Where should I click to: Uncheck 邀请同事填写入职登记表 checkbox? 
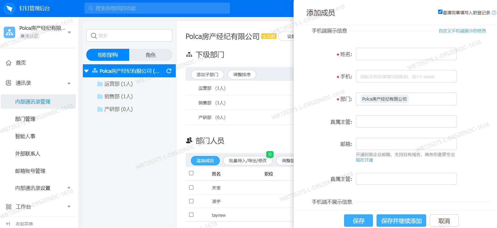(x=440, y=12)
